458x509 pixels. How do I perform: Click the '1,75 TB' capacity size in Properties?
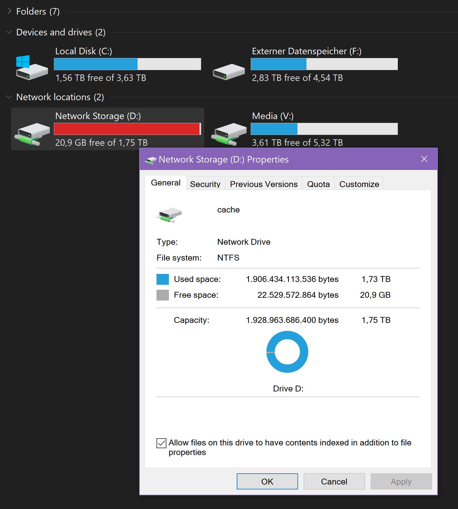click(x=376, y=320)
